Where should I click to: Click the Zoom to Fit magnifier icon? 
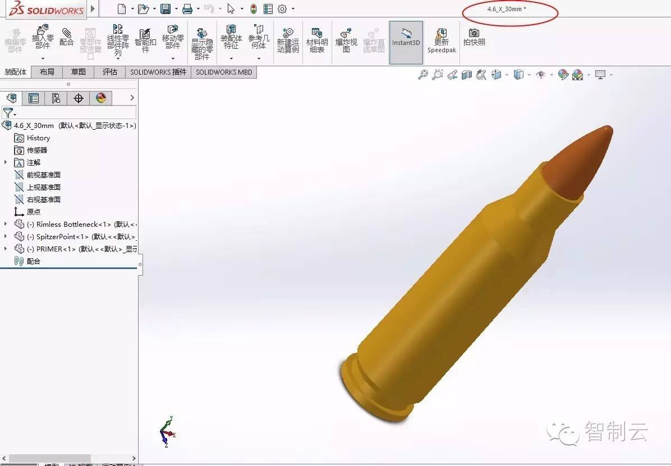coord(423,75)
